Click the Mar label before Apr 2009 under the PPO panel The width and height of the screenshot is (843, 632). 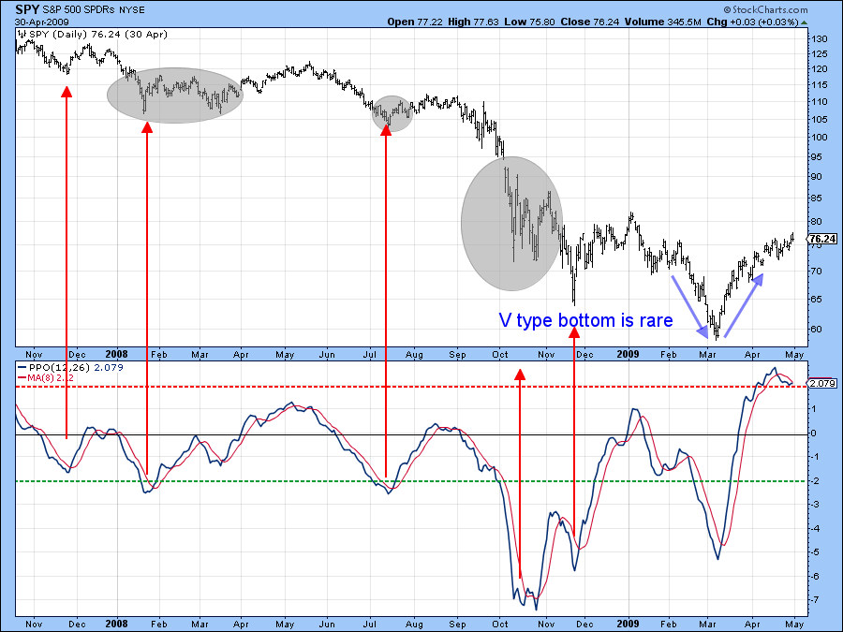coord(707,625)
